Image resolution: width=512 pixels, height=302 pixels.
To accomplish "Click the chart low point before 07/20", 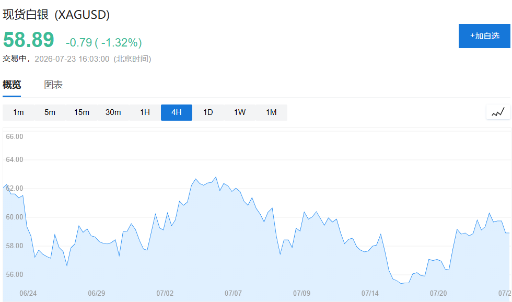I will [402, 283].
